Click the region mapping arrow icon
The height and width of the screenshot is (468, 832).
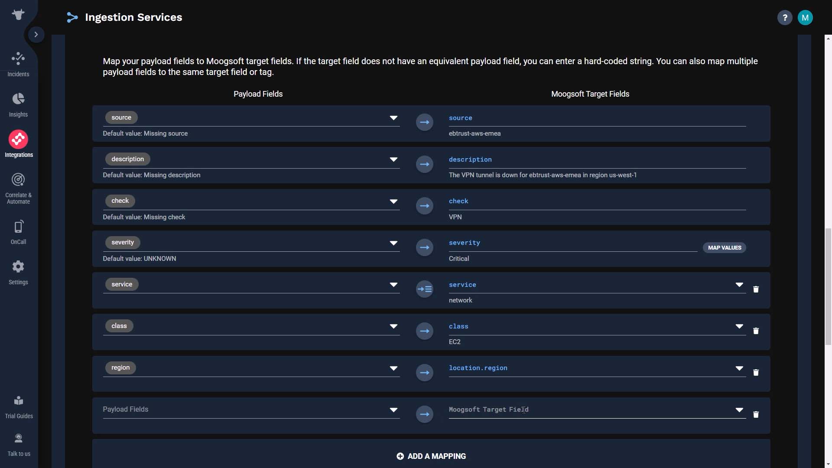click(x=425, y=373)
